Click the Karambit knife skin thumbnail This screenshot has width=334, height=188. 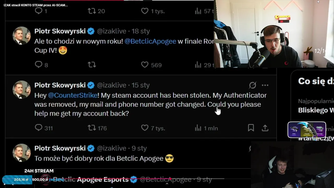coord(307,129)
